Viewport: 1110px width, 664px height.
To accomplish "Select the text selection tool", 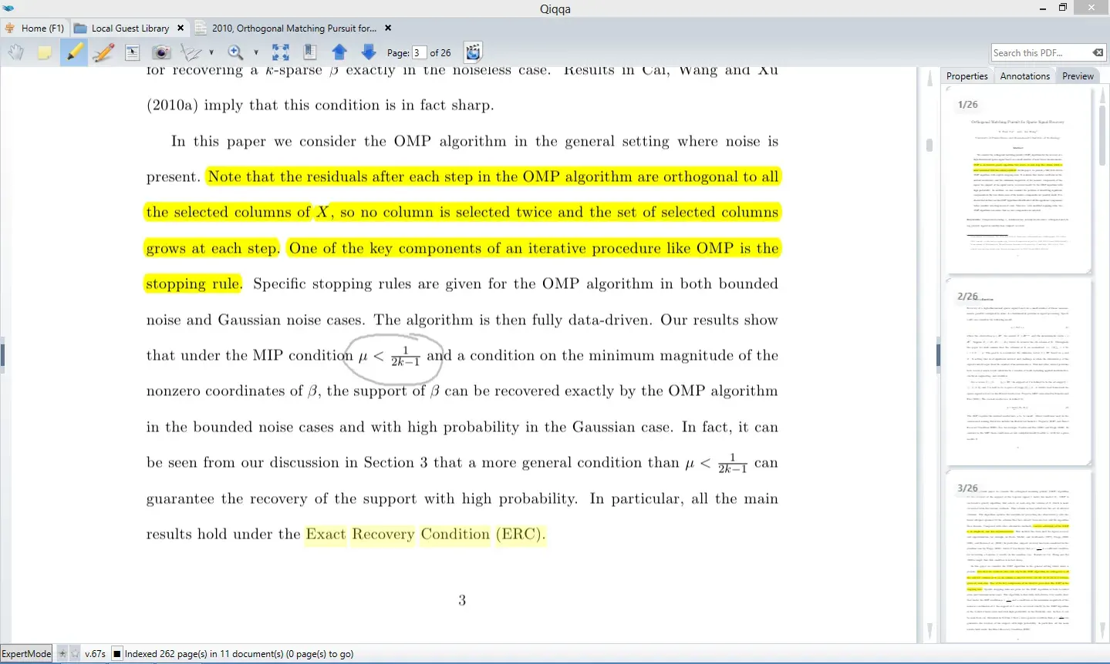I will pyautogui.click(x=132, y=52).
